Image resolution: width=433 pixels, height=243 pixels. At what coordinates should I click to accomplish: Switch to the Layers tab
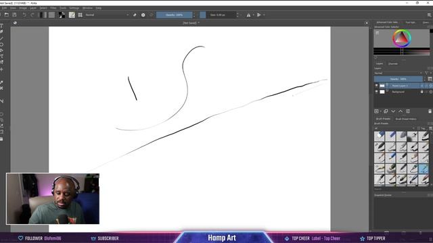(380, 63)
